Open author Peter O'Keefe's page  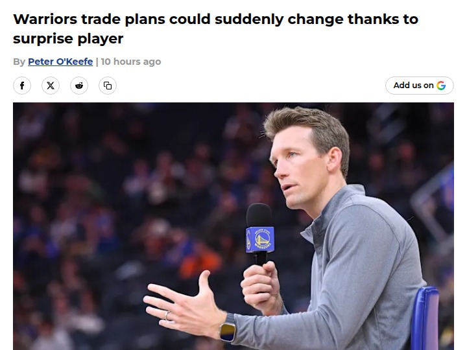pyautogui.click(x=60, y=62)
